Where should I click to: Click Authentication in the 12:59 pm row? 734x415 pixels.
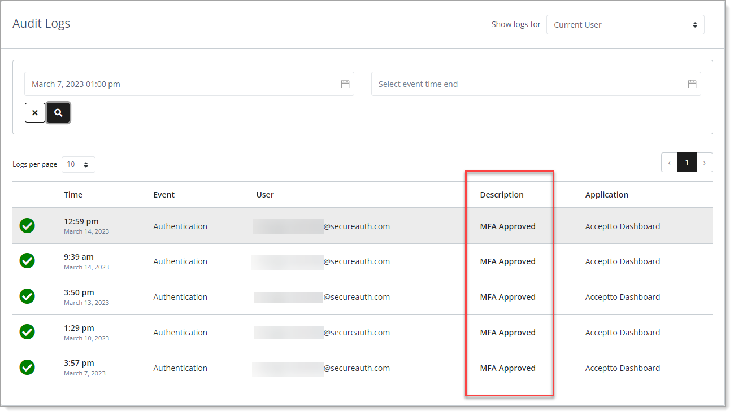[x=180, y=226]
